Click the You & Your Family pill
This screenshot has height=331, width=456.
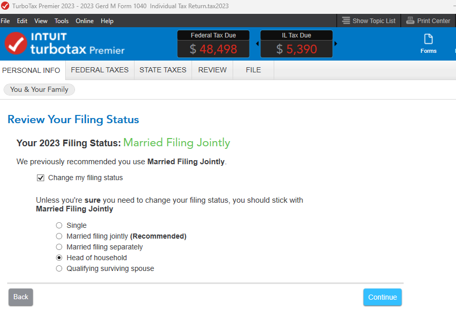39,89
